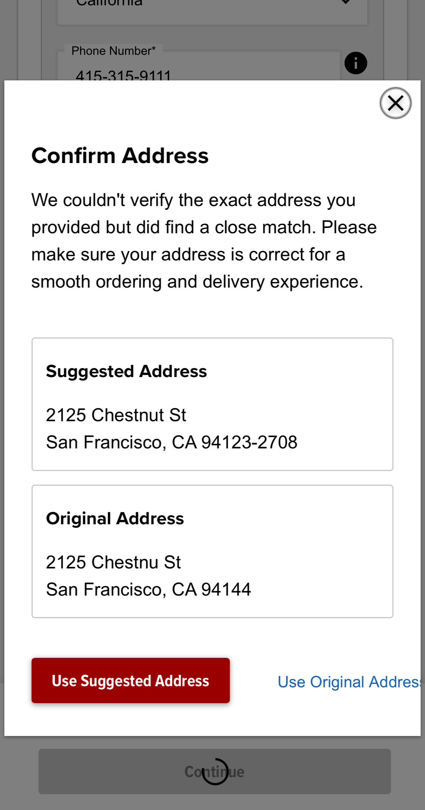Image resolution: width=425 pixels, height=810 pixels.
Task: Click the San Francisco, CA 94144 line
Action: click(148, 590)
